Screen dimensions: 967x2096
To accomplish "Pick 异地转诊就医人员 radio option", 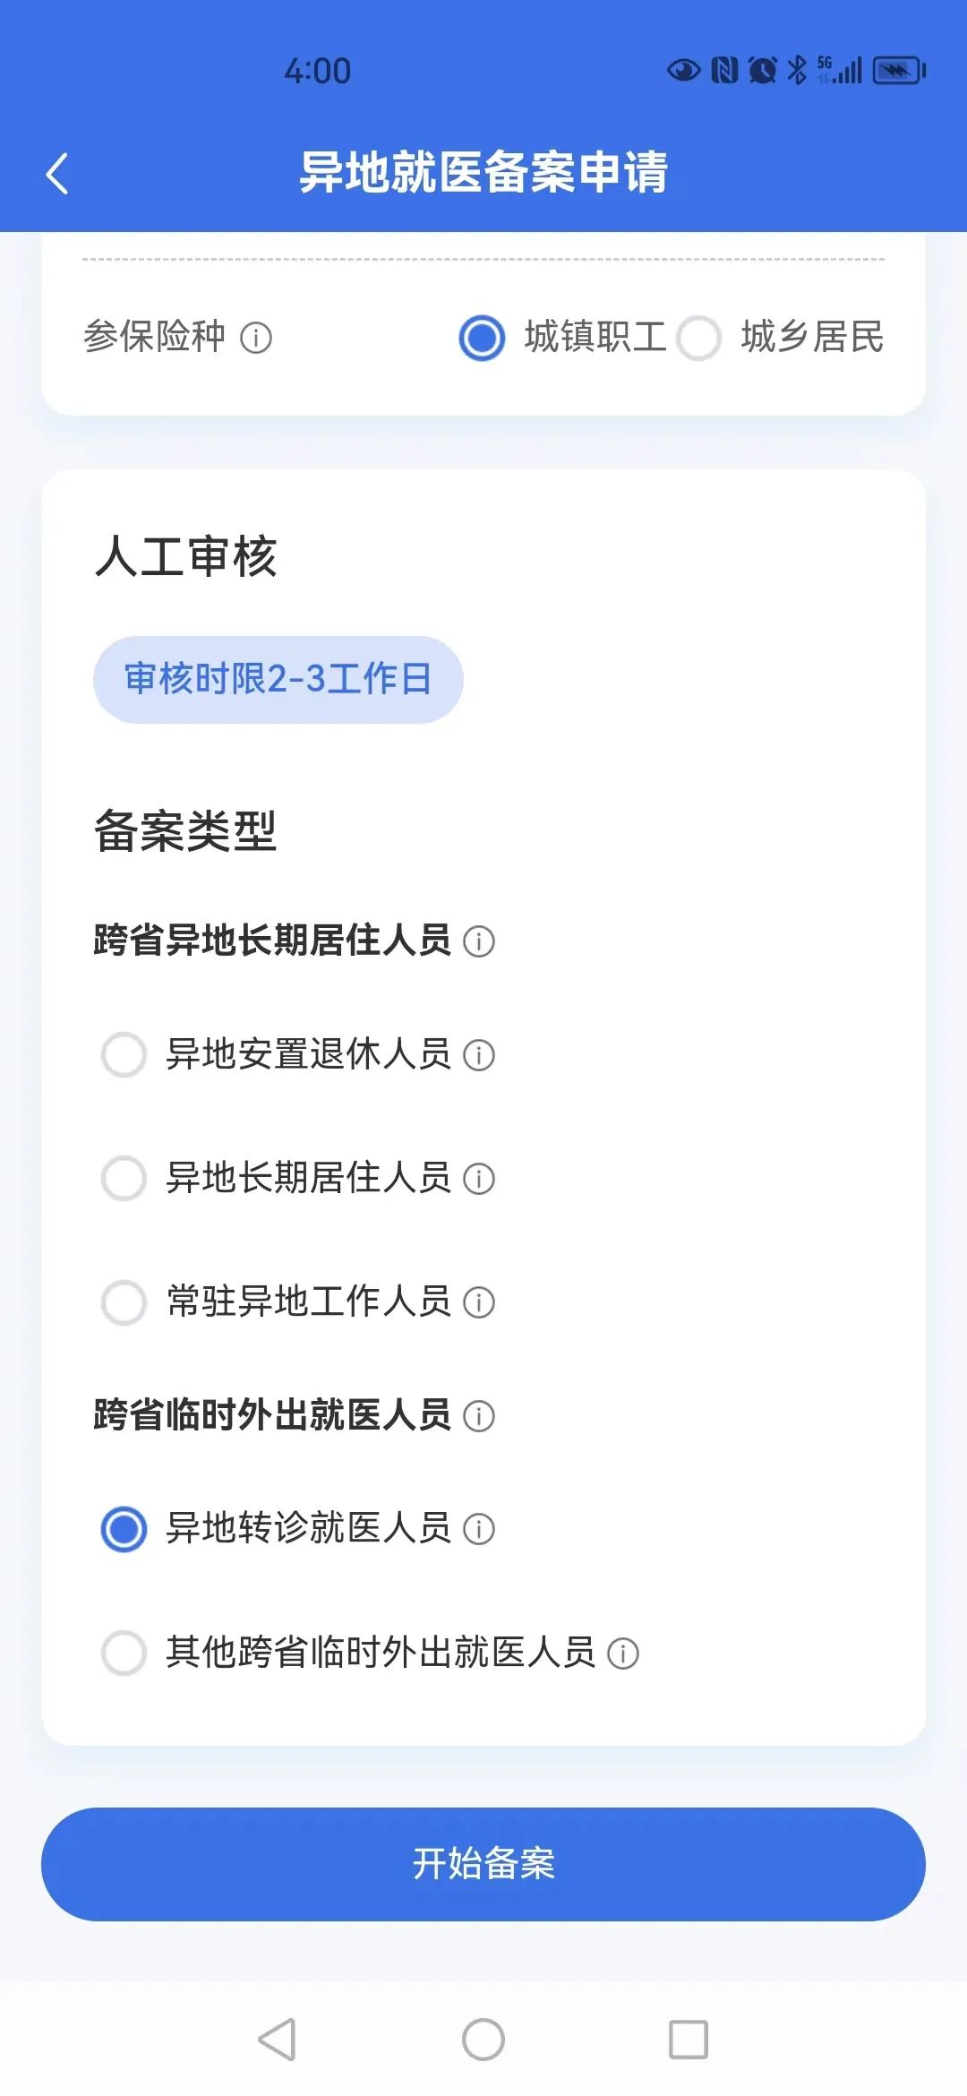I will click(124, 1529).
